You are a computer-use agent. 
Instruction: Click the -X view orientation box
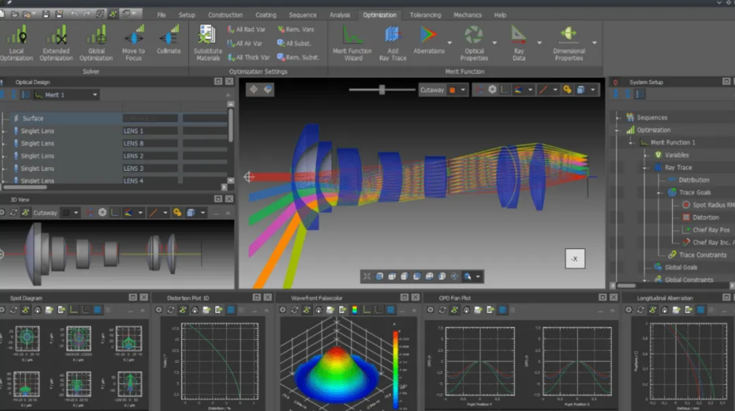click(x=575, y=259)
